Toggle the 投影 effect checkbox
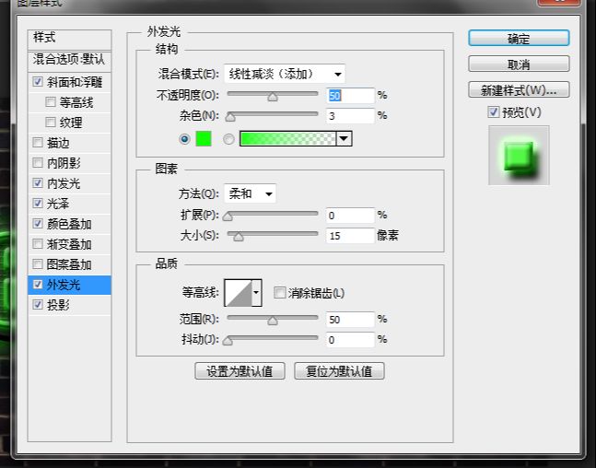 pyautogui.click(x=37, y=305)
